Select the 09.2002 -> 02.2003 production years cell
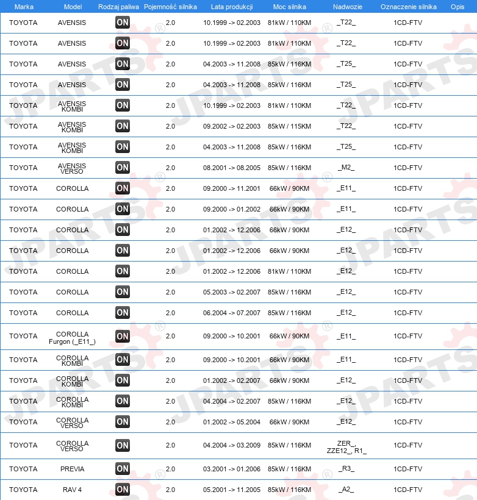 [232, 126]
